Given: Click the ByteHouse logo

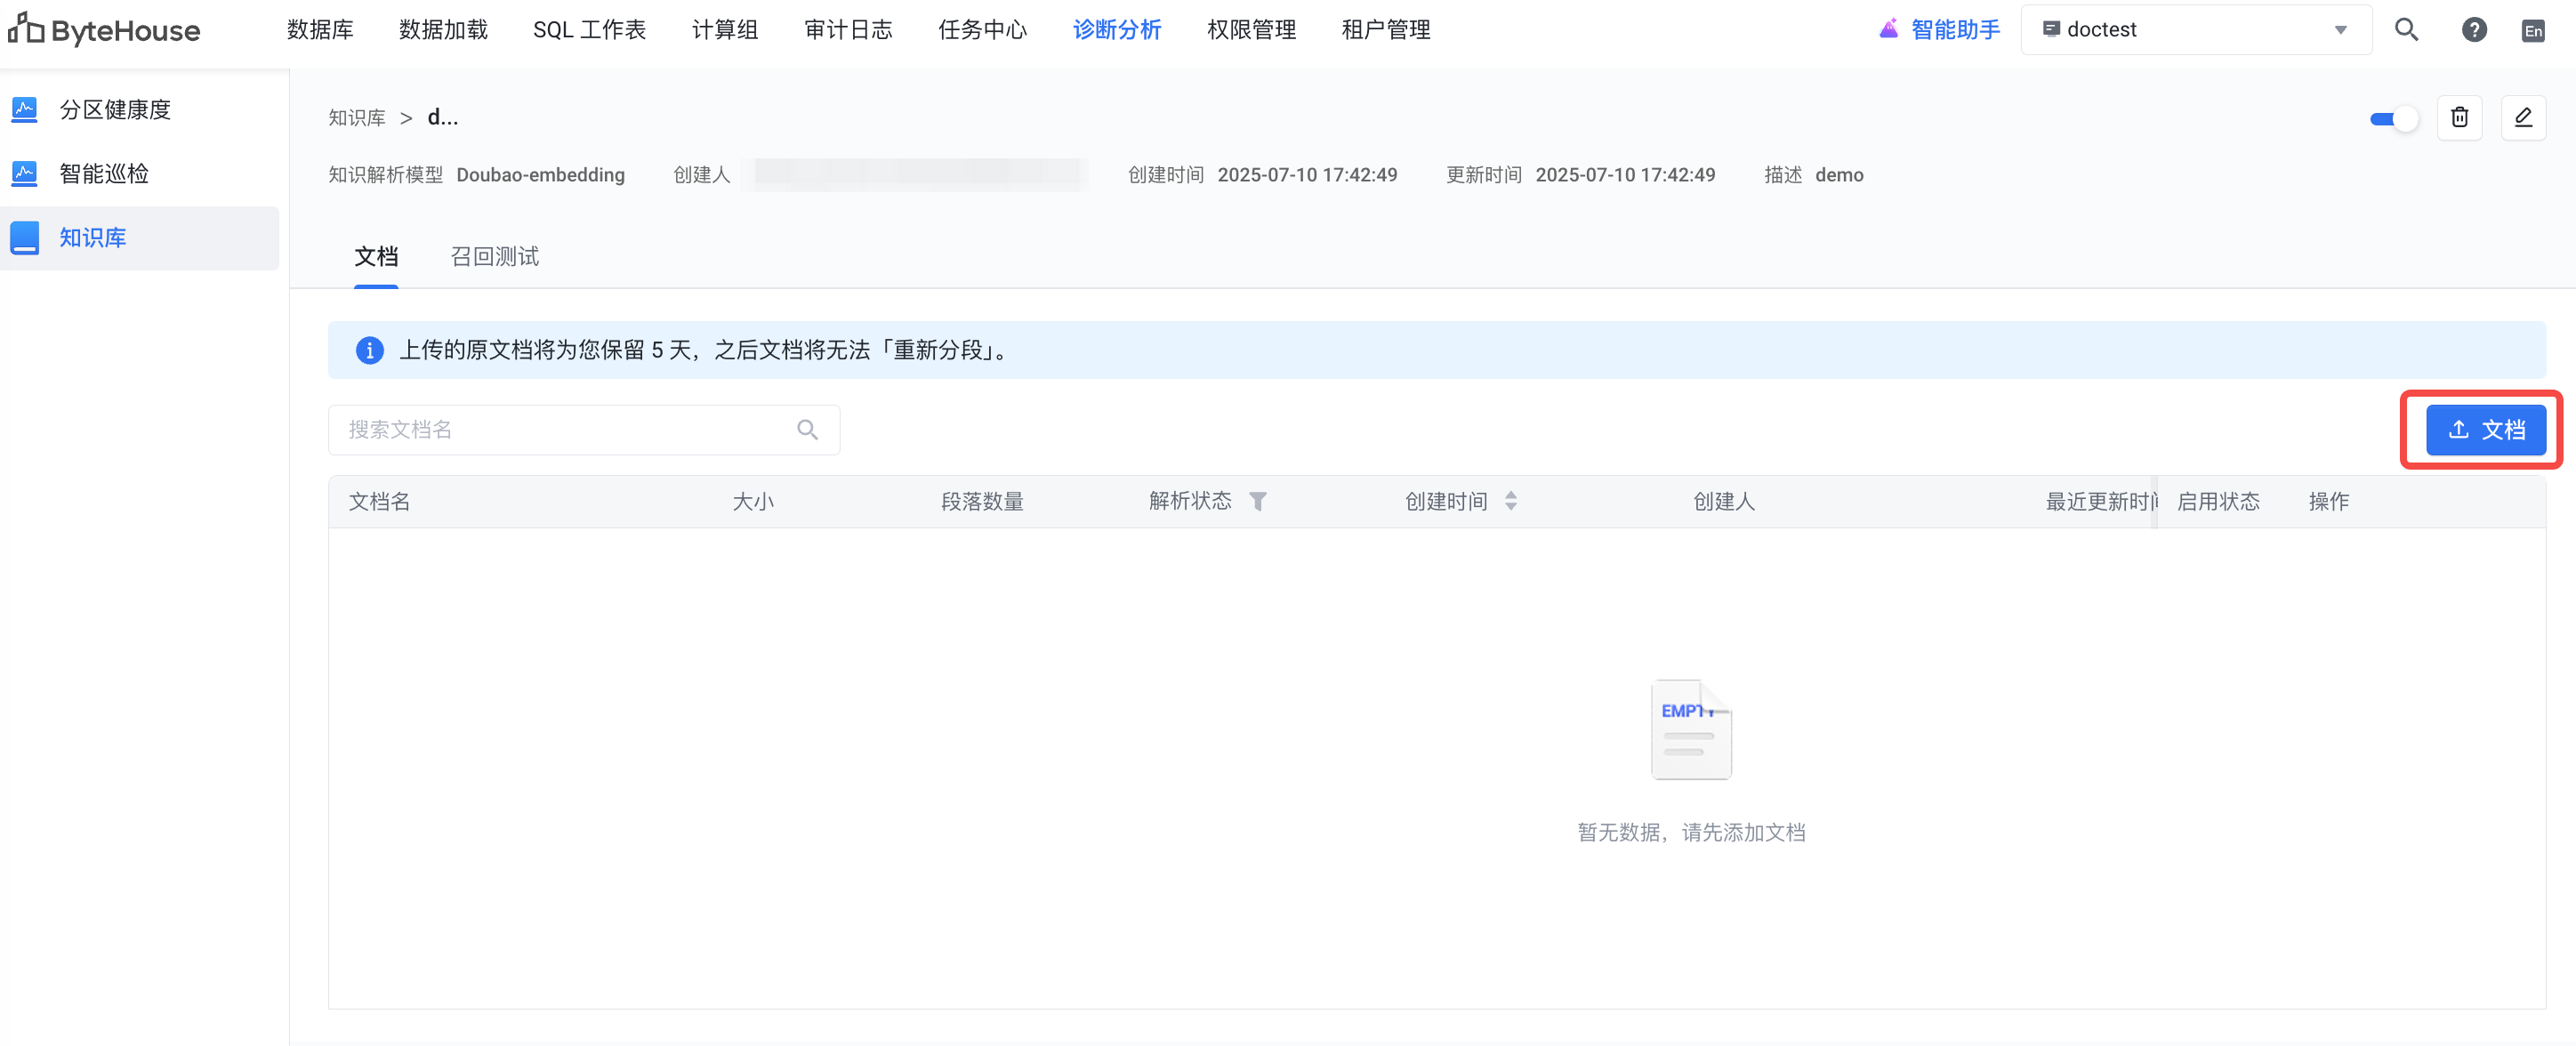Looking at the screenshot, I should tap(105, 30).
